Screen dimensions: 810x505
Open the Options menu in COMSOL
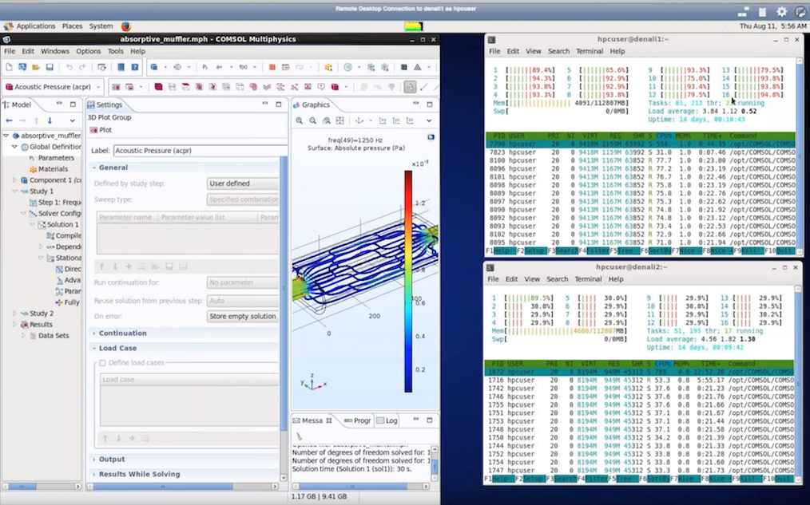click(x=88, y=51)
